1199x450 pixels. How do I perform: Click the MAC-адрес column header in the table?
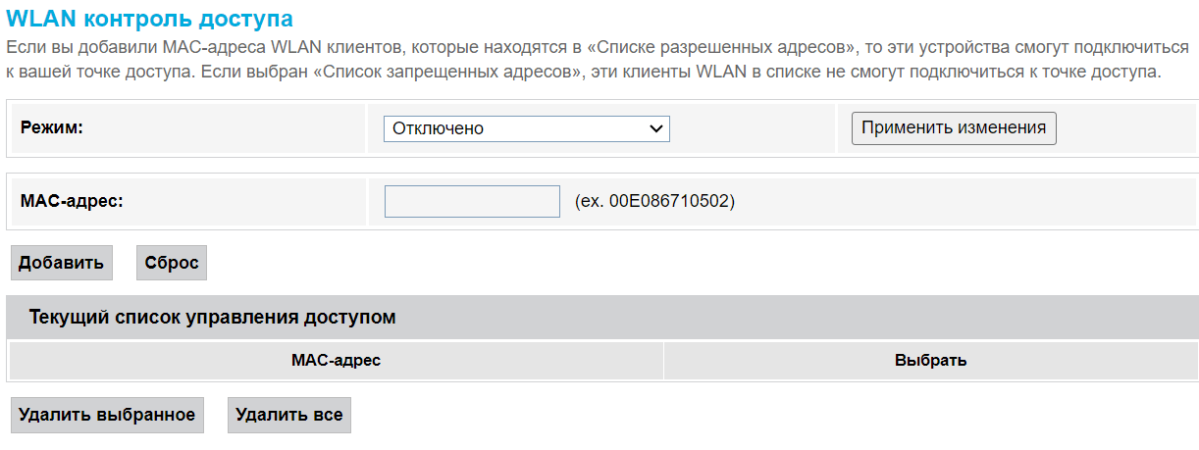pos(336,361)
